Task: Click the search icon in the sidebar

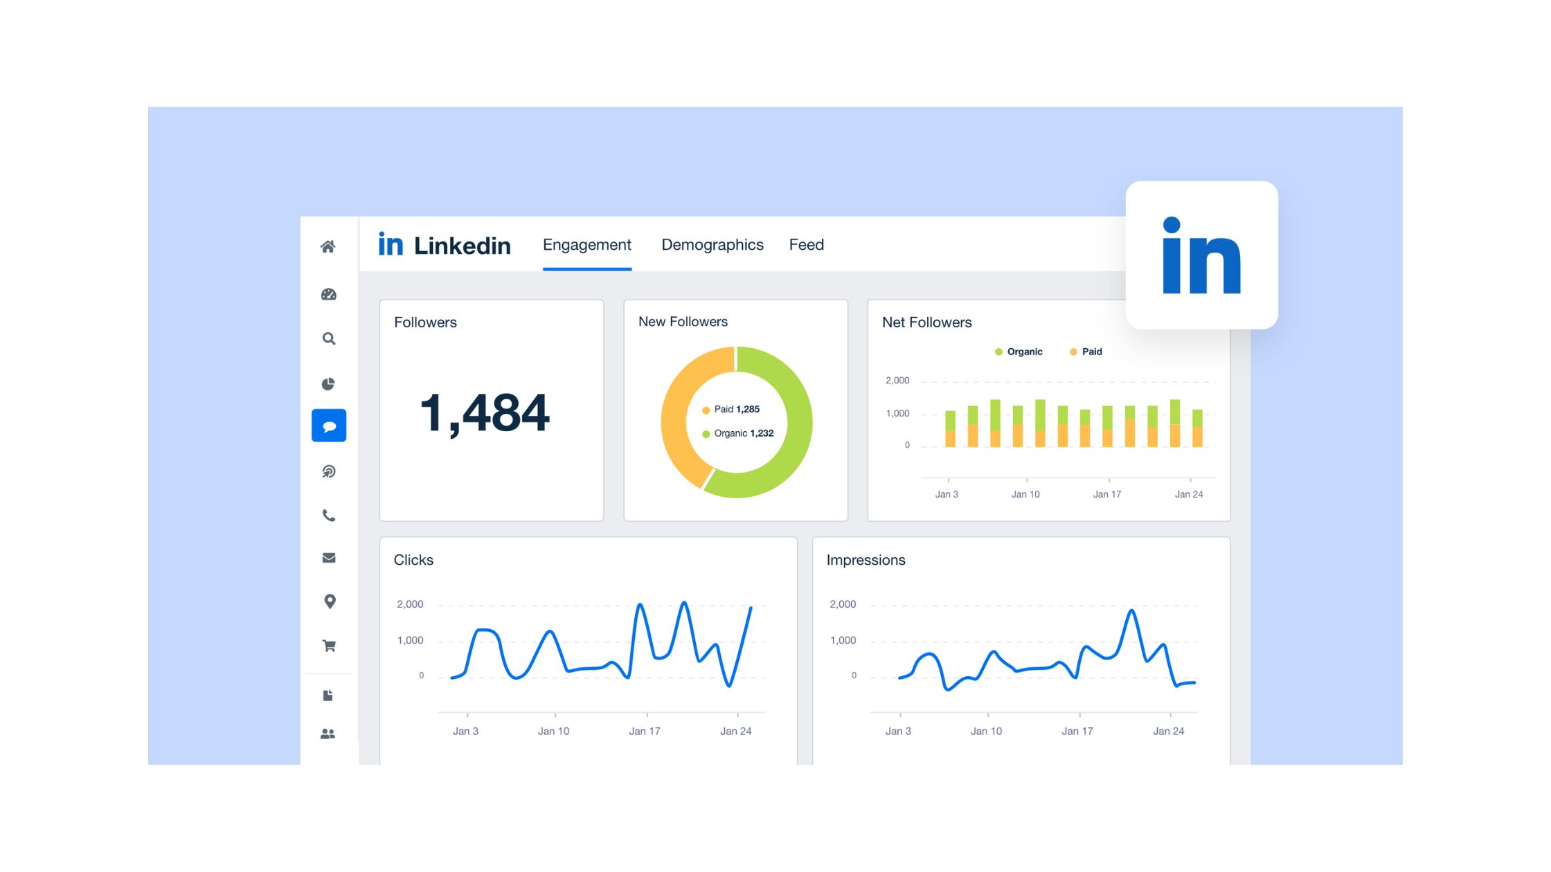Action: pos(329,338)
